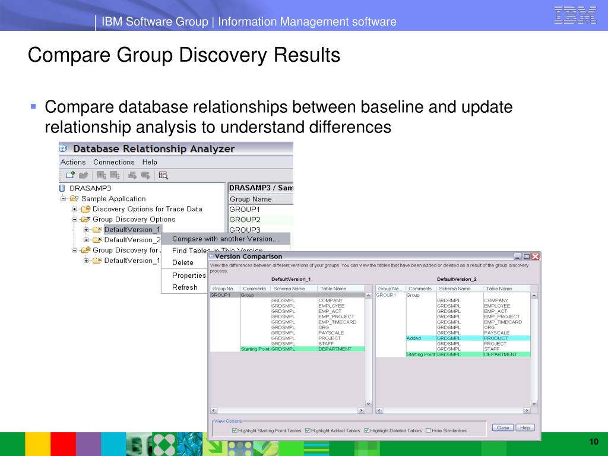This screenshot has width=608, height=456.
Task: Click the DRASAMP3 database cylinder icon
Action: [x=62, y=188]
